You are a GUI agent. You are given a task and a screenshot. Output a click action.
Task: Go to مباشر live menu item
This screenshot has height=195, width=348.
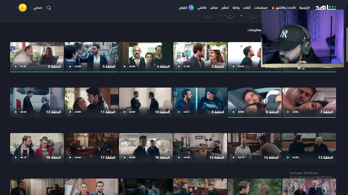[214, 8]
